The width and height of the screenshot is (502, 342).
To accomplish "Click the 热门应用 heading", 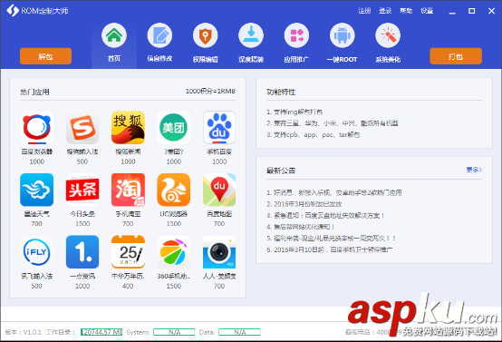I will click(34, 93).
